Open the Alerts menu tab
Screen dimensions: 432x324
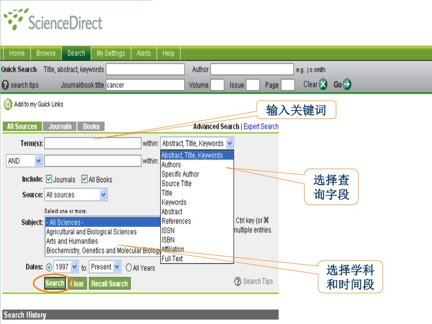(143, 53)
